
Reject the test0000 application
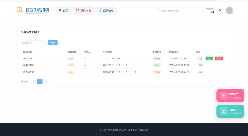219,58
